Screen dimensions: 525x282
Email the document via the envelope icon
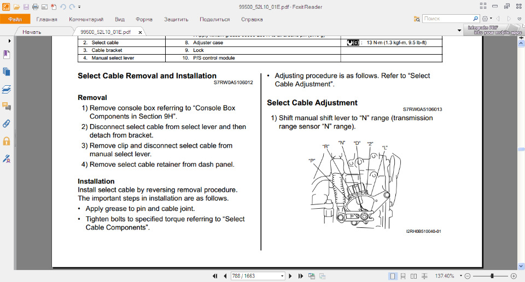point(44,7)
